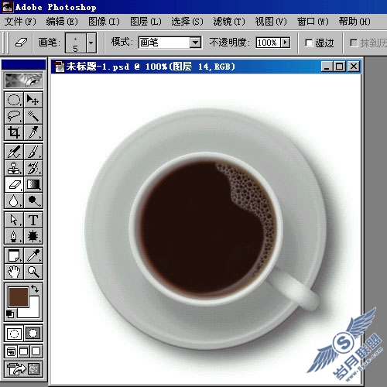
Task: Select the Move tool
Action: (33, 100)
